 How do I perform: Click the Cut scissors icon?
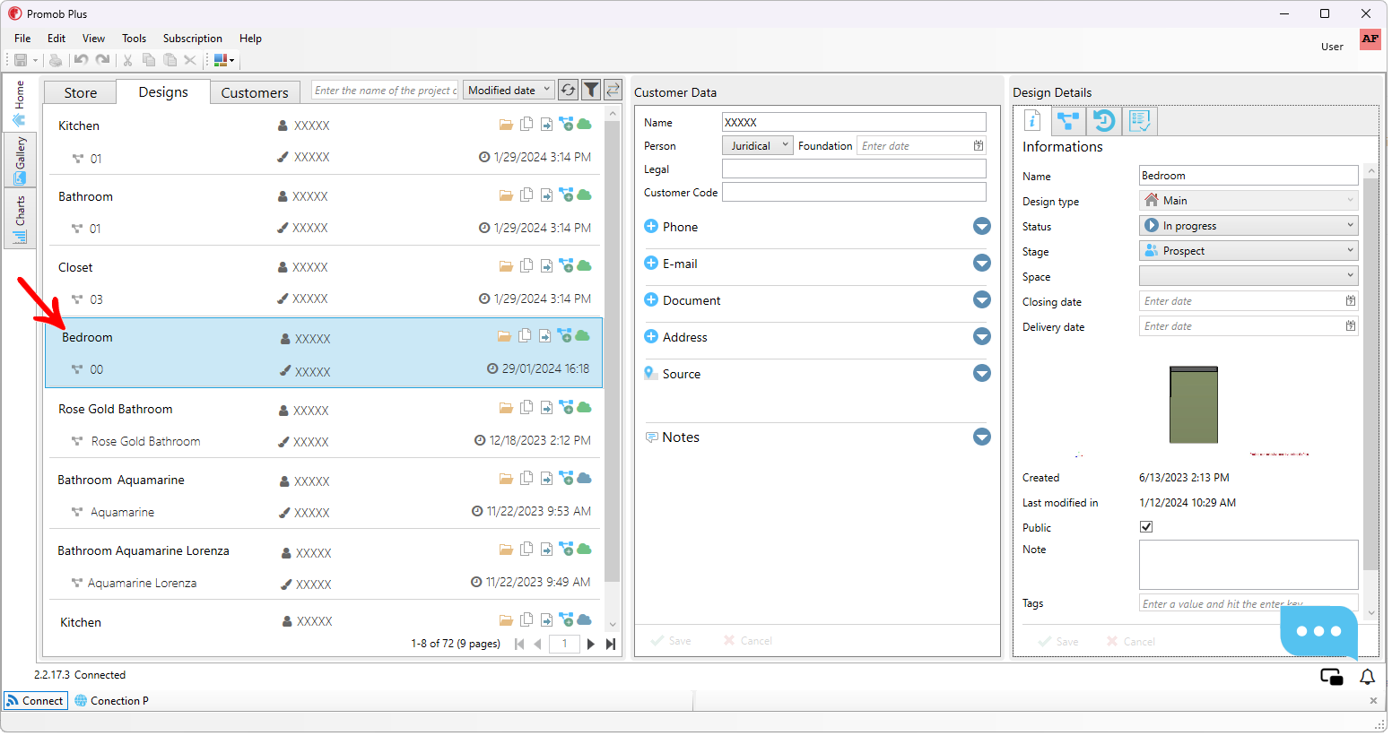point(127,60)
